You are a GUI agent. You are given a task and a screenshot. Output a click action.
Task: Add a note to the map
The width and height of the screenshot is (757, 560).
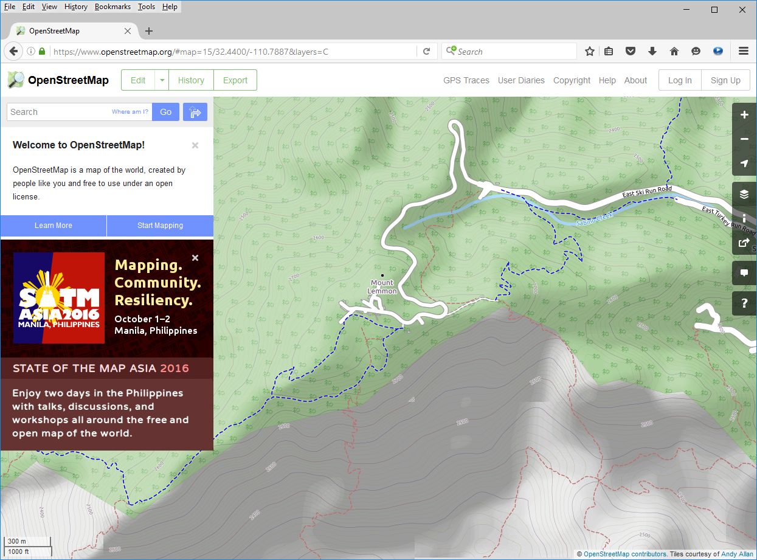[x=744, y=273]
